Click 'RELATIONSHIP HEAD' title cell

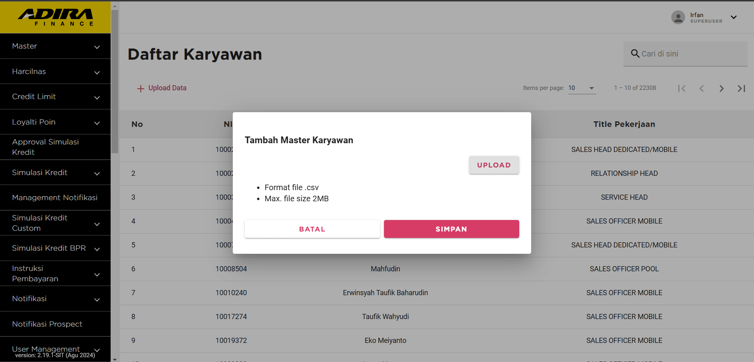624,173
